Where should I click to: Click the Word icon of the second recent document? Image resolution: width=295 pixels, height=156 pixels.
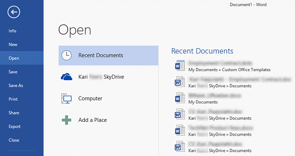click(180, 82)
